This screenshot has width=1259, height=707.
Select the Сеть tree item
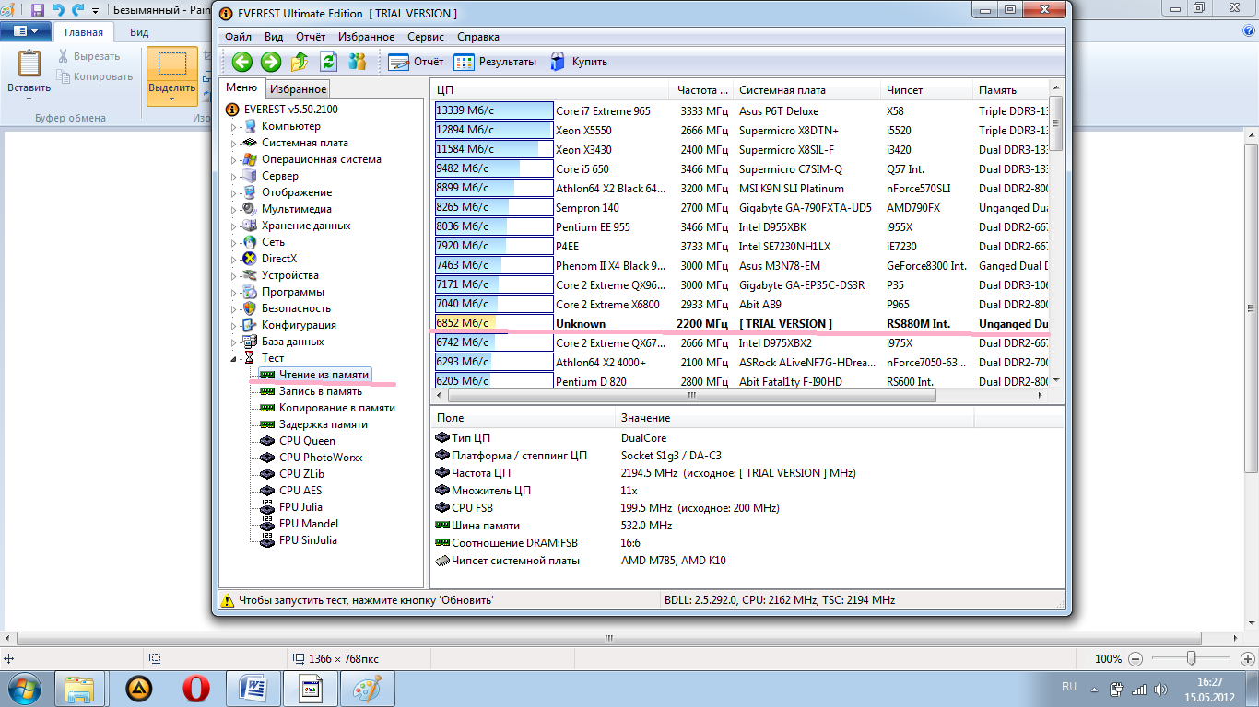coord(273,242)
